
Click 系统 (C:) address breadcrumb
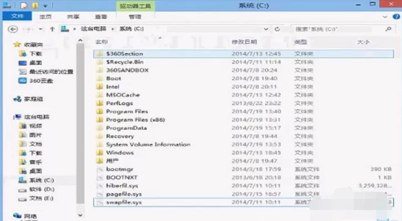tap(132, 29)
